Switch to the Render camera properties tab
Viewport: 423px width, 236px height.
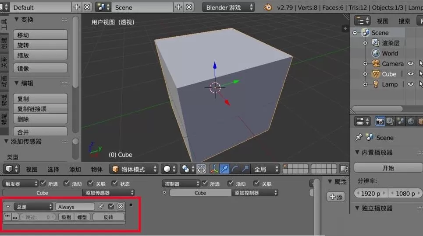coord(380,121)
